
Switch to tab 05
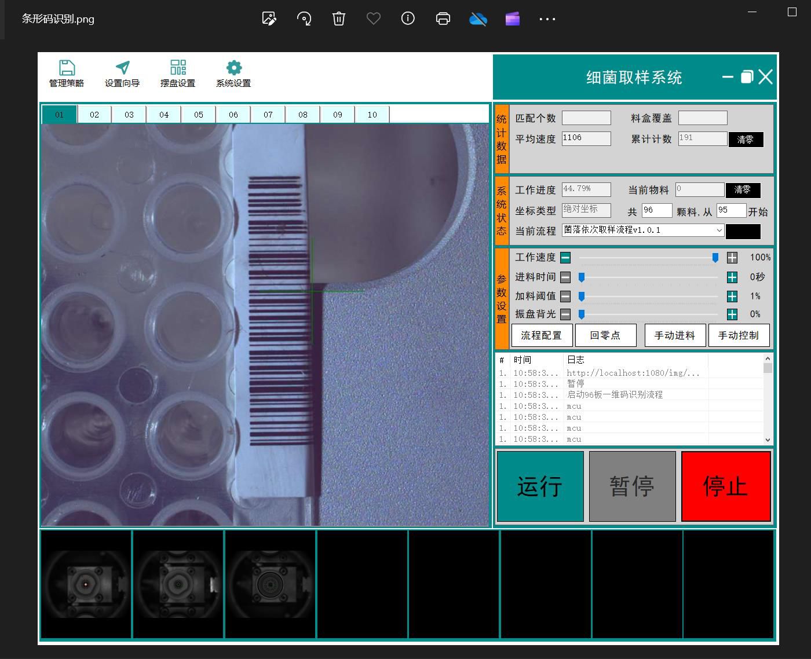[199, 115]
